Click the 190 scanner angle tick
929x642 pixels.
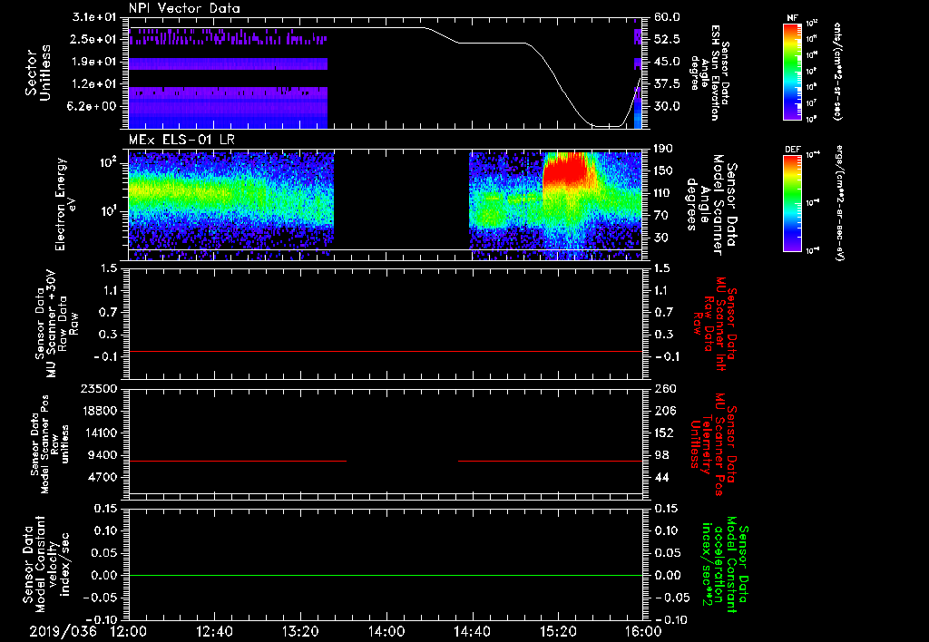(664, 149)
